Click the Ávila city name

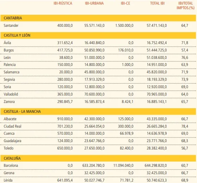[7, 43]
